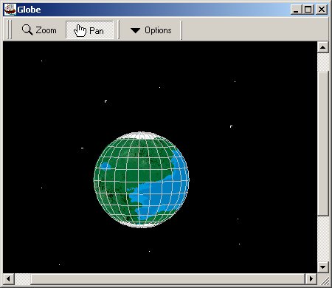
Task: Activate the Pan hand tool
Action: pyautogui.click(x=89, y=30)
